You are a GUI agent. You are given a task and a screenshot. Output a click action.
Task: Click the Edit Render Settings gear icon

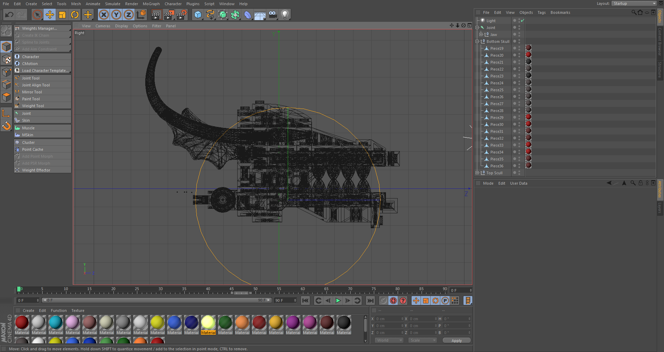[x=181, y=15]
